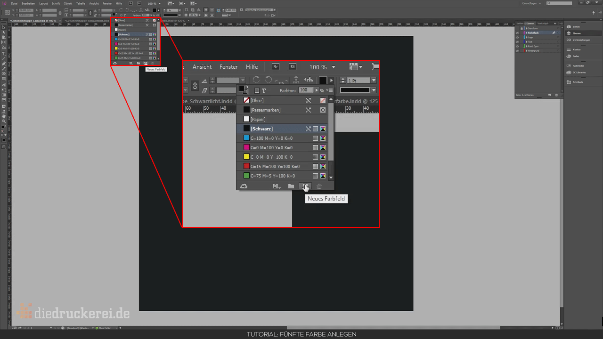
Task: Hide the Rand Cyan layer
Action: tap(517, 46)
